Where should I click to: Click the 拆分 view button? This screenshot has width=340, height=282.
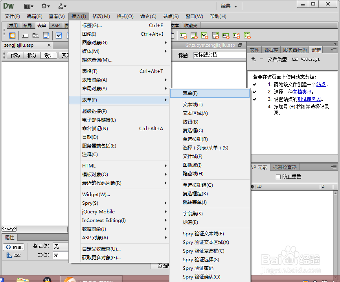click(32, 55)
